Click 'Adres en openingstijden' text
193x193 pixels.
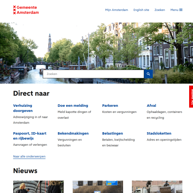pos(164,140)
